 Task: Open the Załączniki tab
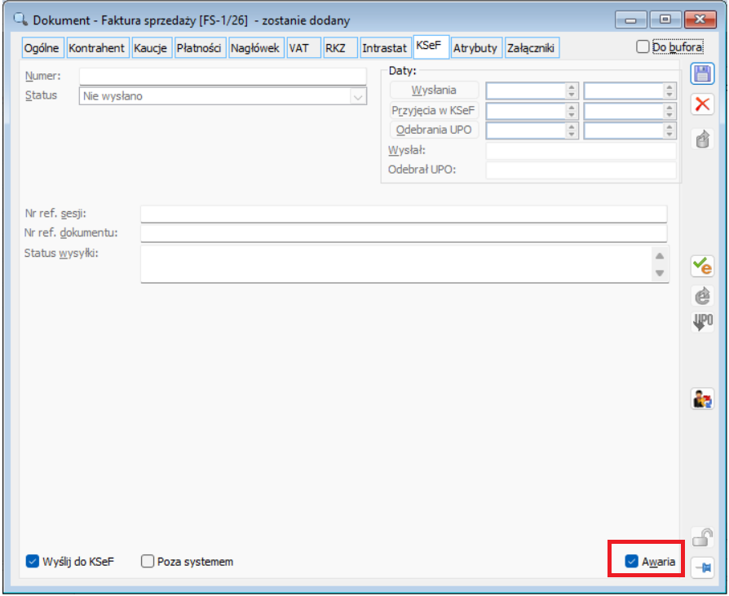pyautogui.click(x=532, y=48)
